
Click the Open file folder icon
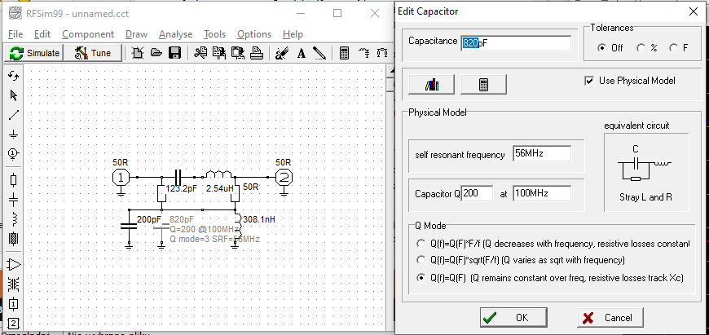[x=156, y=54]
